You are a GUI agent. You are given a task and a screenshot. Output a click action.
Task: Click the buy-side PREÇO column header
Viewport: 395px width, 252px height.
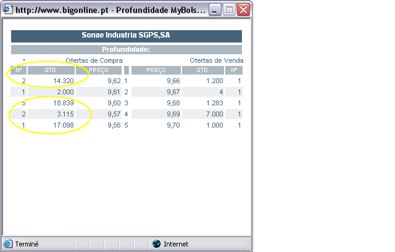point(99,70)
